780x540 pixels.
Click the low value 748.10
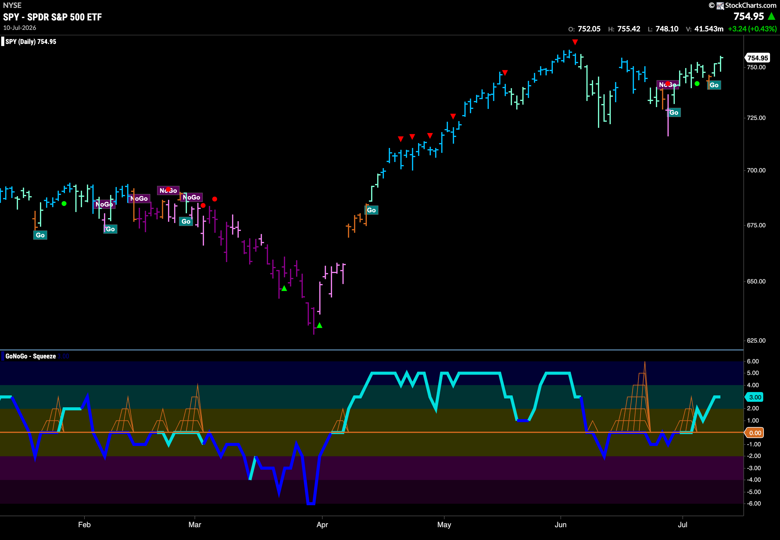(667, 29)
